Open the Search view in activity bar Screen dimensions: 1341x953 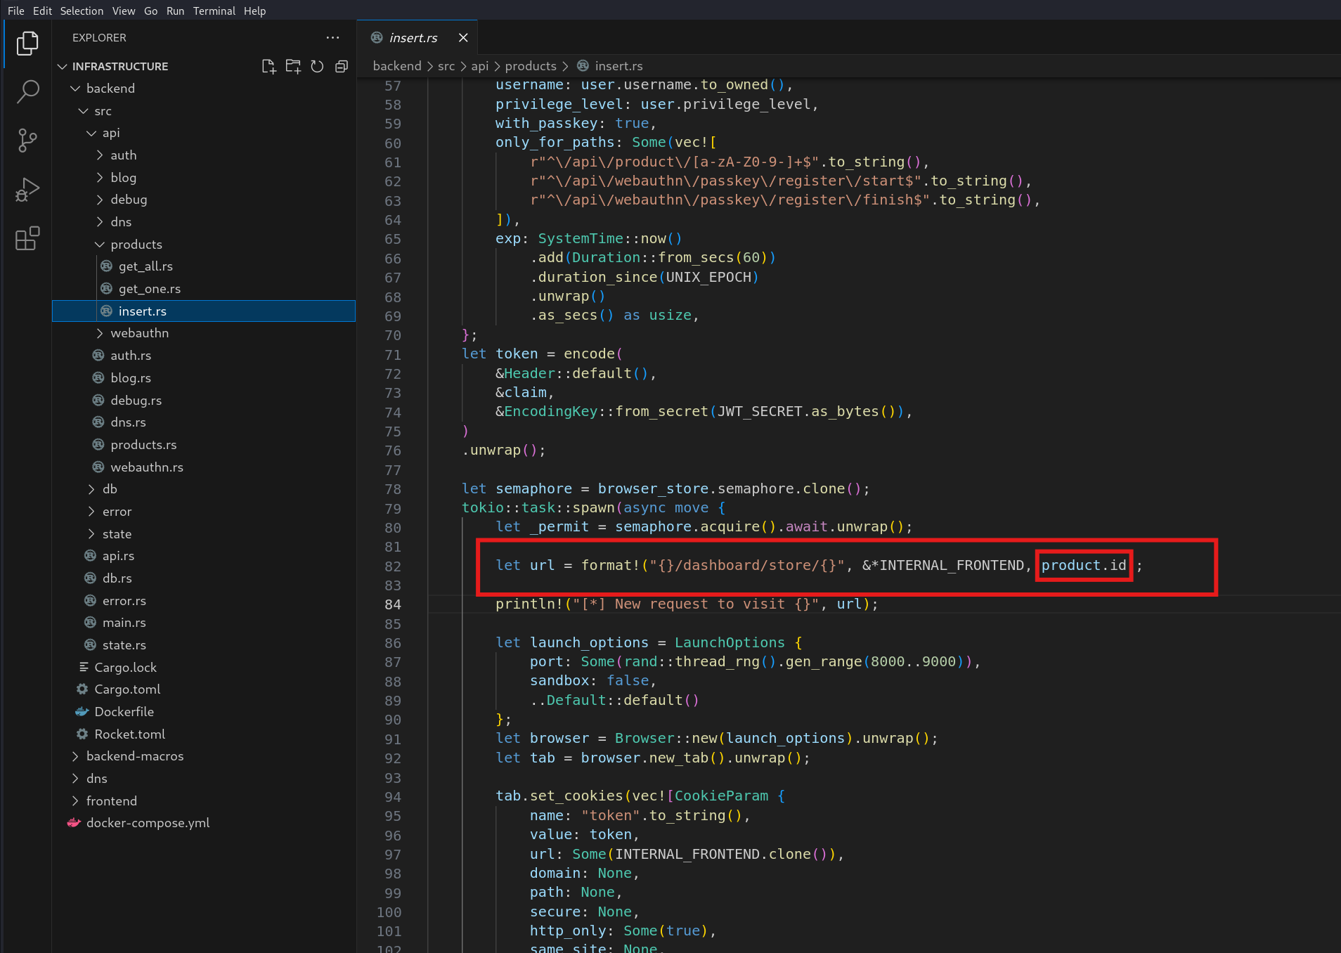click(27, 91)
